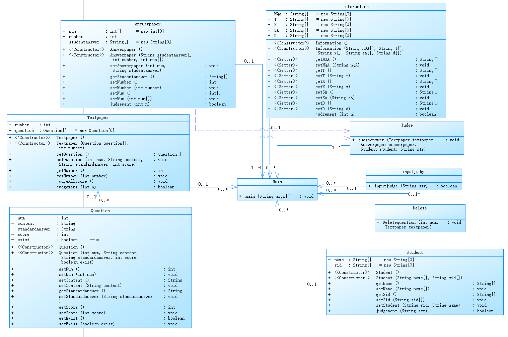Viewport: 508px width, 337px height.
Task: Select the Question class title header
Action: coord(100,211)
